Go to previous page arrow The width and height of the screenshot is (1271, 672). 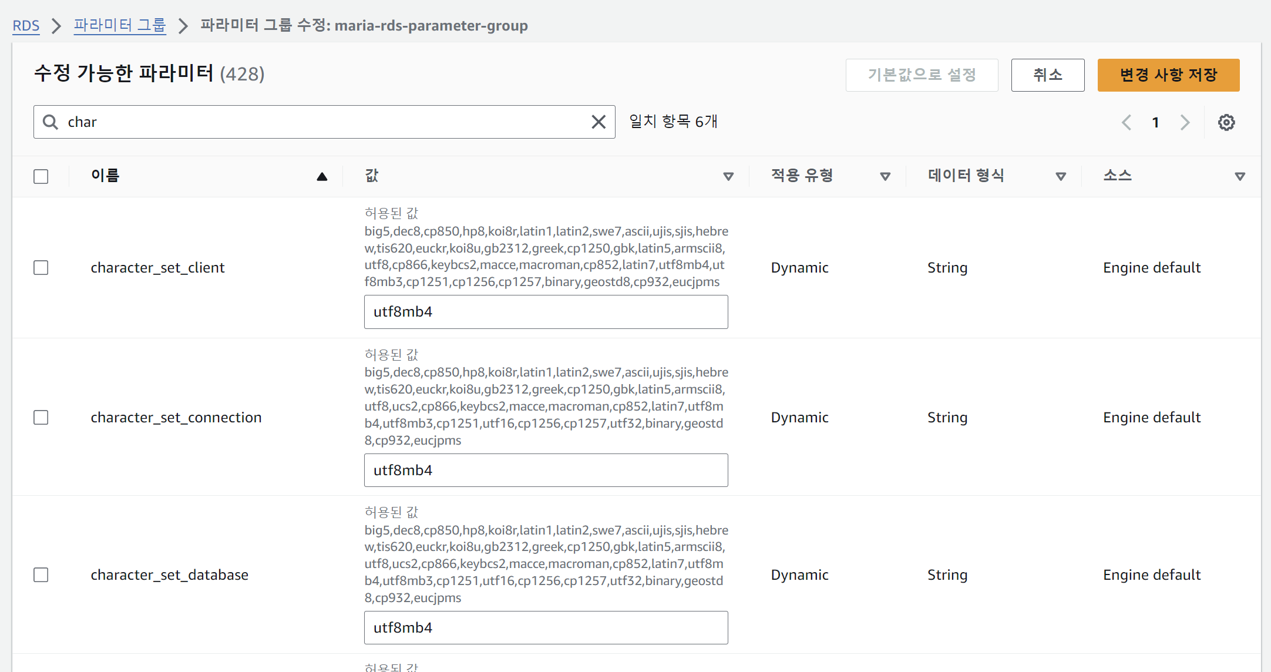pos(1126,122)
